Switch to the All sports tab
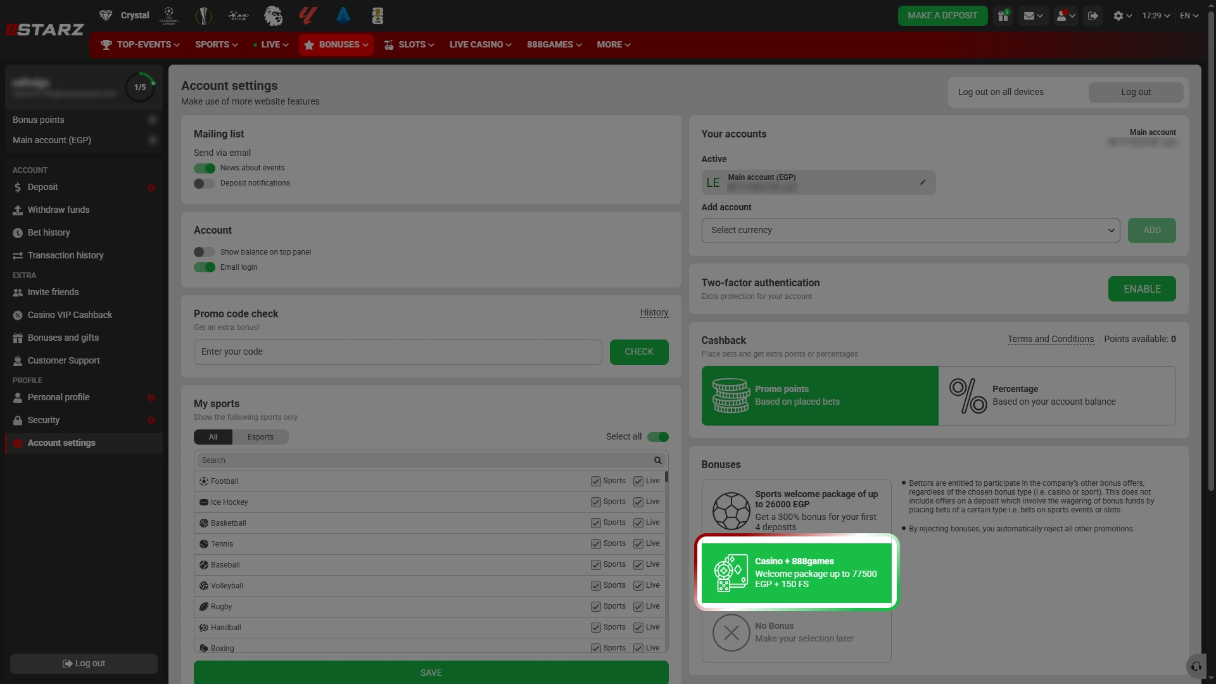This screenshot has width=1216, height=684. pyautogui.click(x=213, y=437)
